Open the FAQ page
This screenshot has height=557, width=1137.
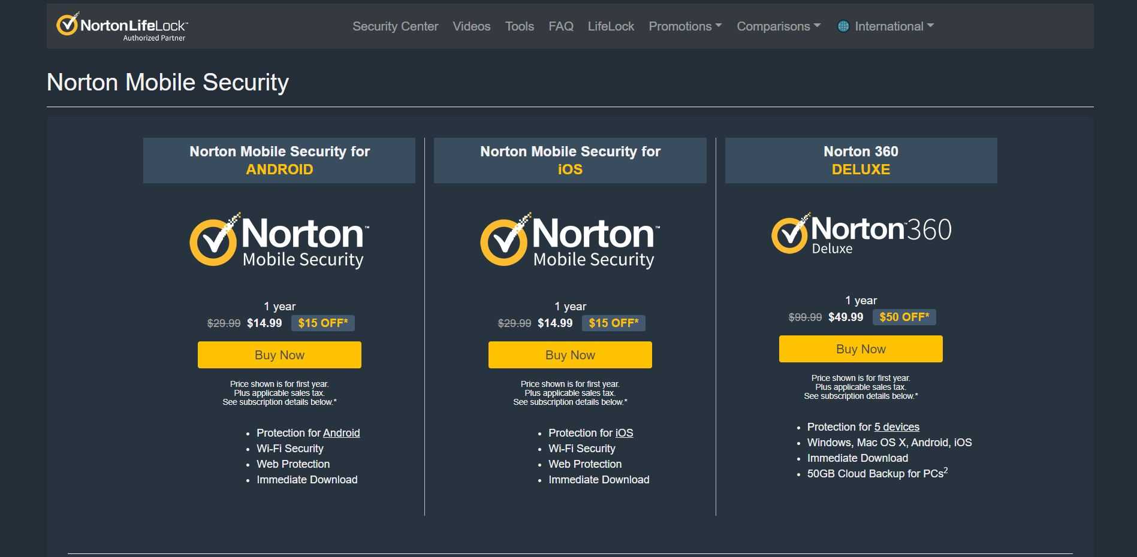(560, 26)
